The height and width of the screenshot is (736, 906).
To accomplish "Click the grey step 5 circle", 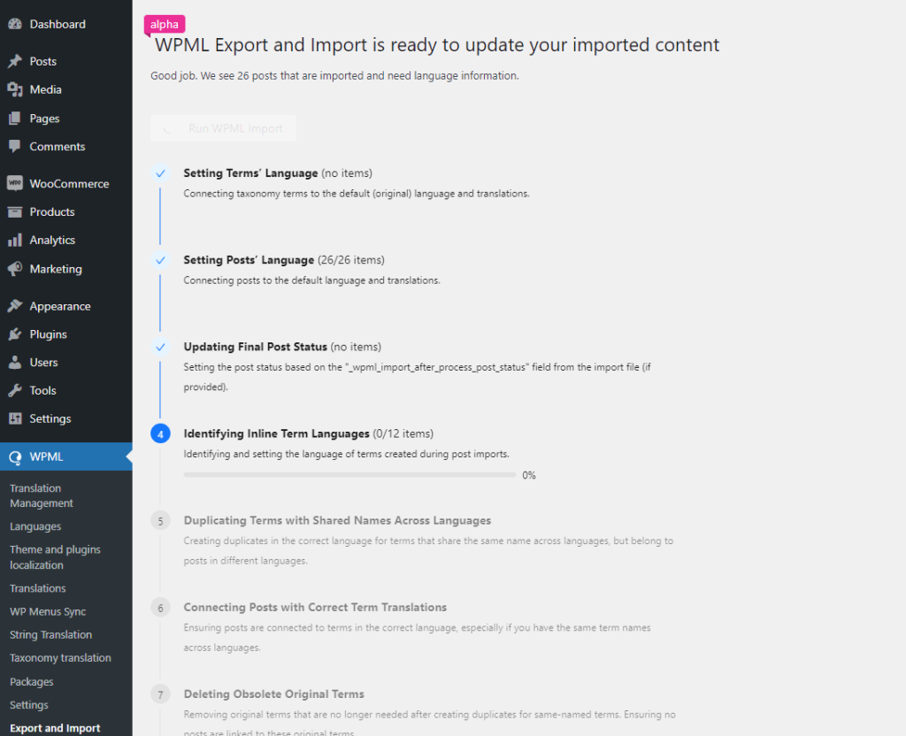I will pyautogui.click(x=161, y=520).
